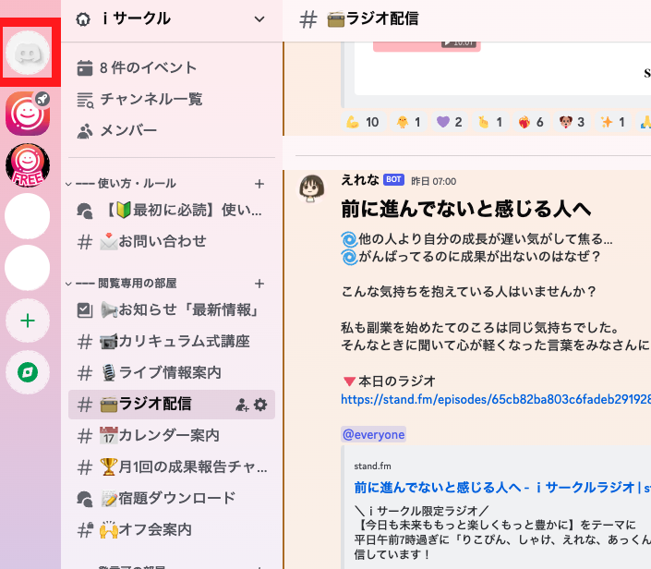Open the locked オフ会案内 channel

(x=172, y=530)
